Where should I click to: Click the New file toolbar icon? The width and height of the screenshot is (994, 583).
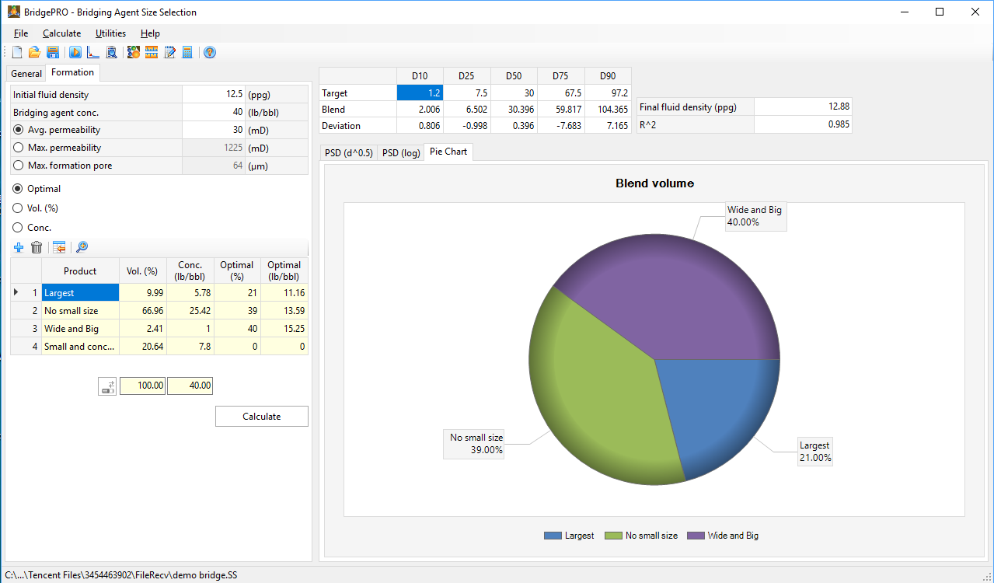(x=17, y=52)
